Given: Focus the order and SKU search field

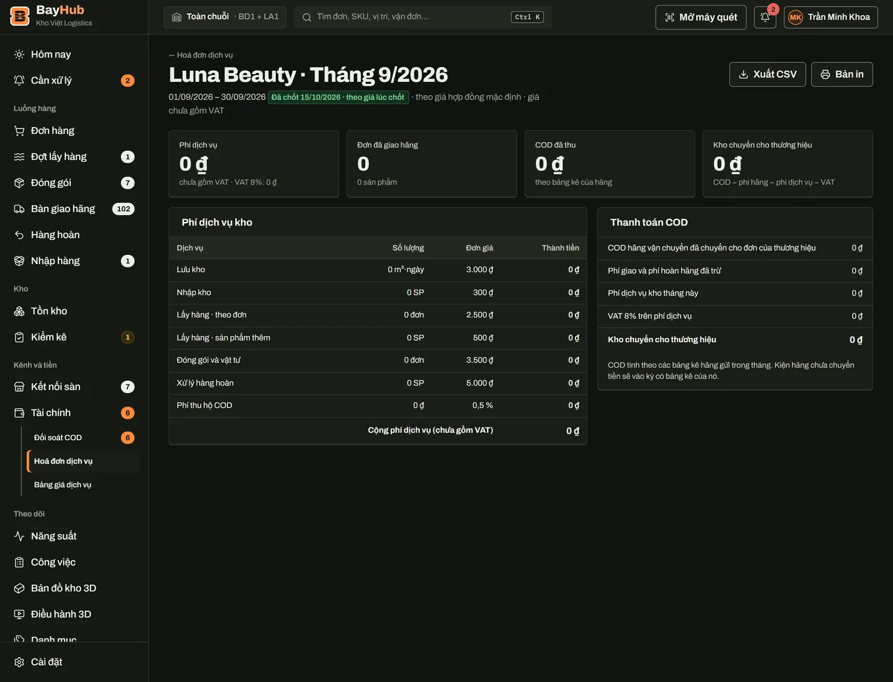Looking at the screenshot, I should point(423,17).
